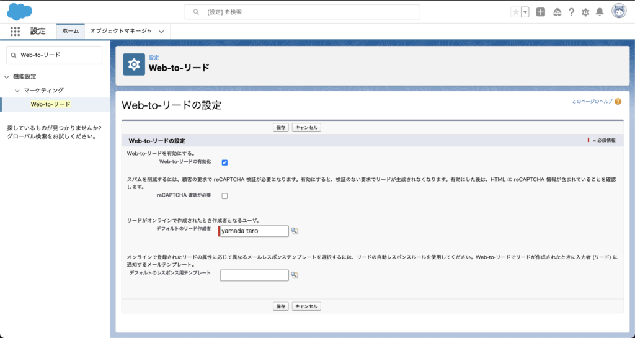Open the favorites list dropdown arrow
Screen dimensions: 635x338
525,12
